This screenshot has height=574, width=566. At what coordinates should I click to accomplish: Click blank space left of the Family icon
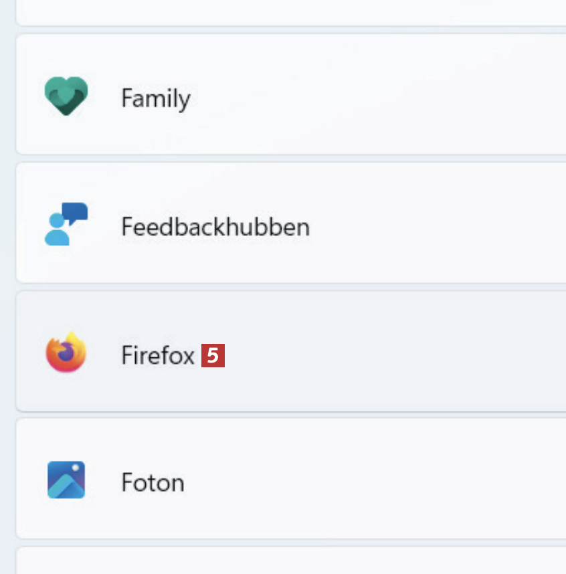tap(29, 96)
